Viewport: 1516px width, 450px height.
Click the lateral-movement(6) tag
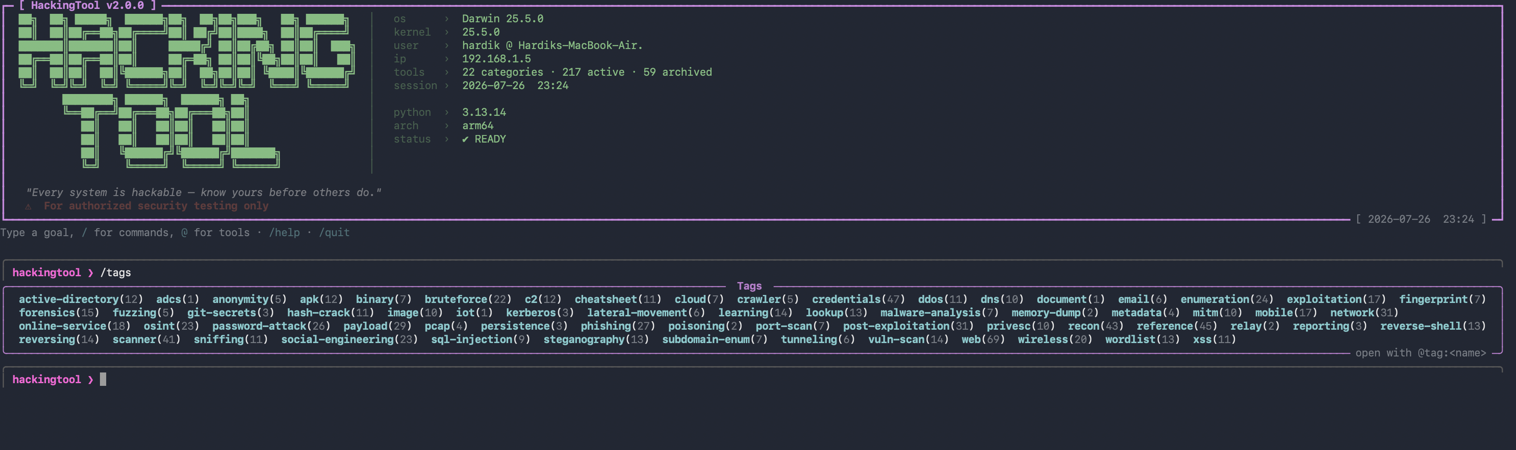[646, 312]
